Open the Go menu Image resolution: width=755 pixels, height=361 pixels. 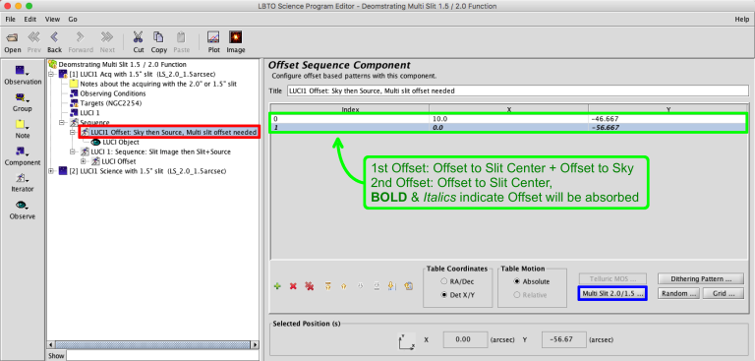(x=72, y=20)
